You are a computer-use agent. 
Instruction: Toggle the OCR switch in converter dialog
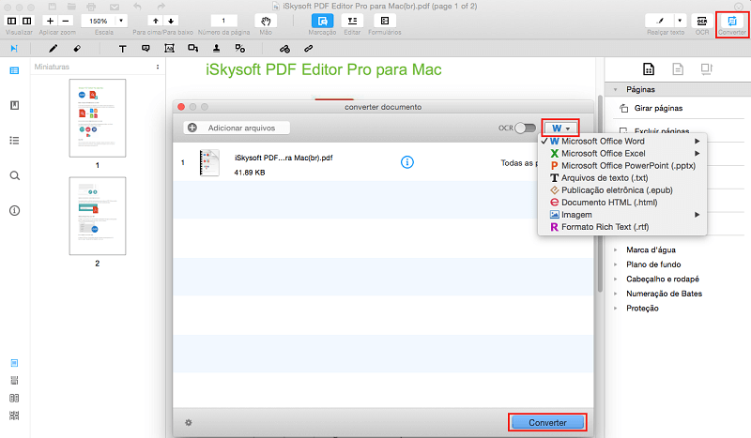coord(525,128)
